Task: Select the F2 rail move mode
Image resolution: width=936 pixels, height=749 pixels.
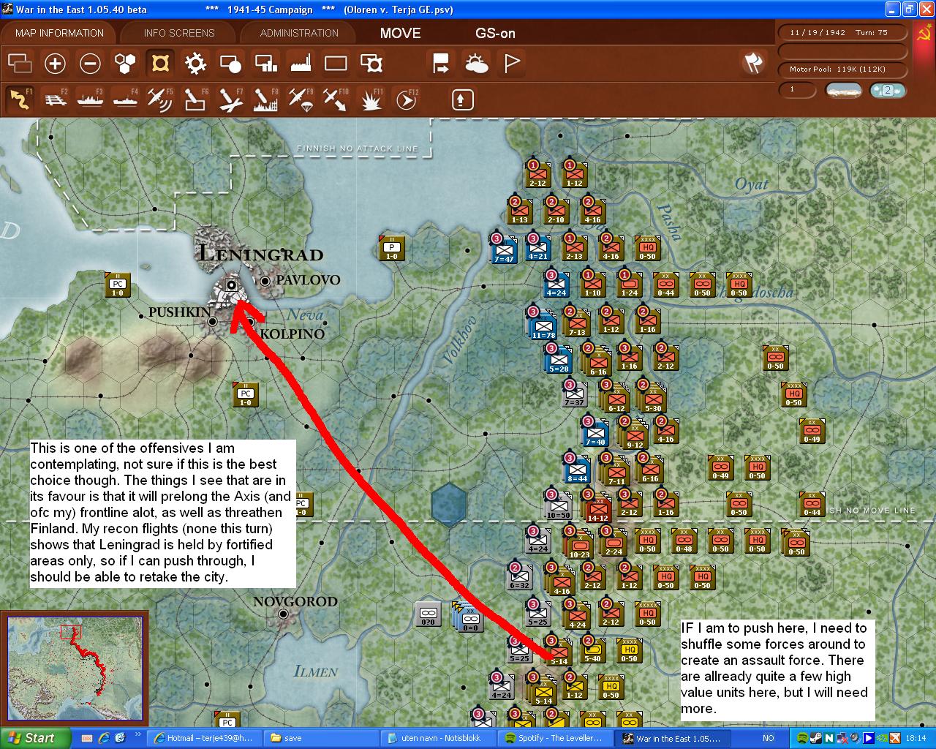Action: coord(56,99)
